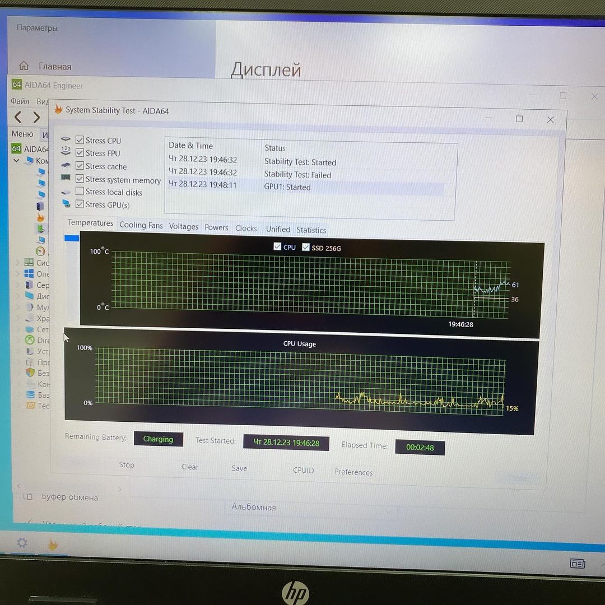Switch to the Unified tab

click(x=278, y=229)
